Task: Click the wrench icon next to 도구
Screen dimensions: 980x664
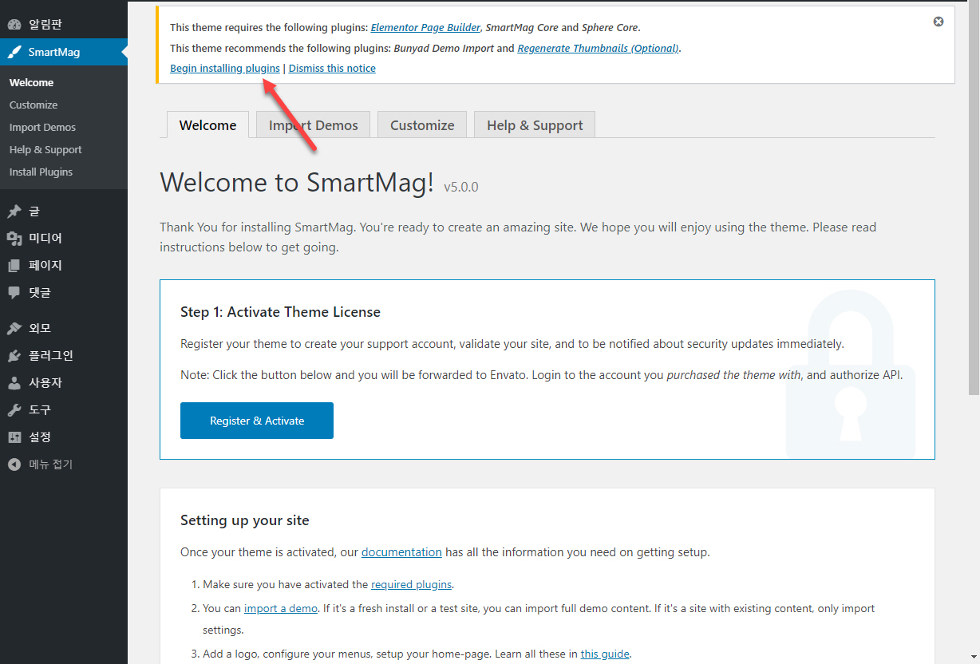Action: 14,410
